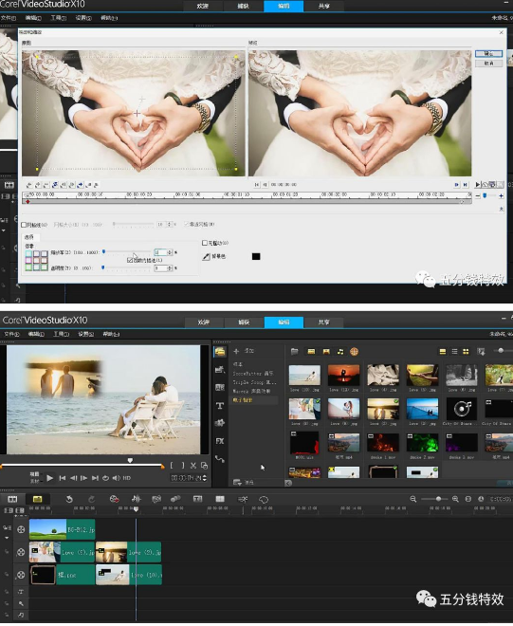Image resolution: width=513 pixels, height=626 pixels.
Task: Switch to Share tab in lower window
Action: point(323,322)
